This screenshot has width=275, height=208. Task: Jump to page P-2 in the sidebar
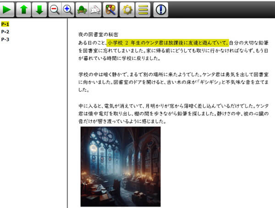click(x=5, y=32)
